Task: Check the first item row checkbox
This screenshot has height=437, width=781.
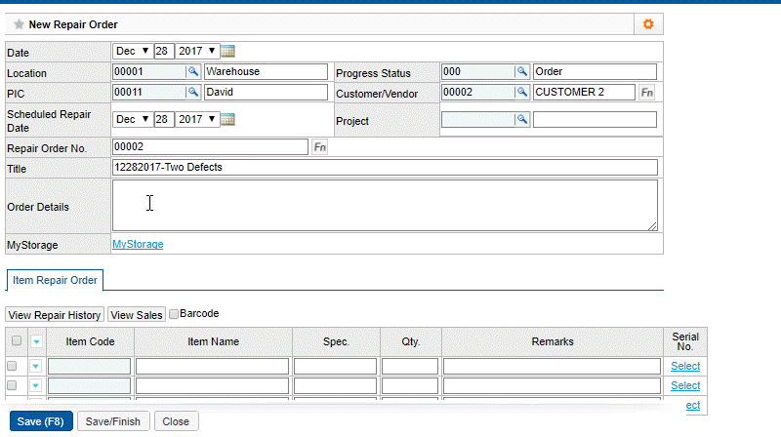Action: (x=12, y=366)
